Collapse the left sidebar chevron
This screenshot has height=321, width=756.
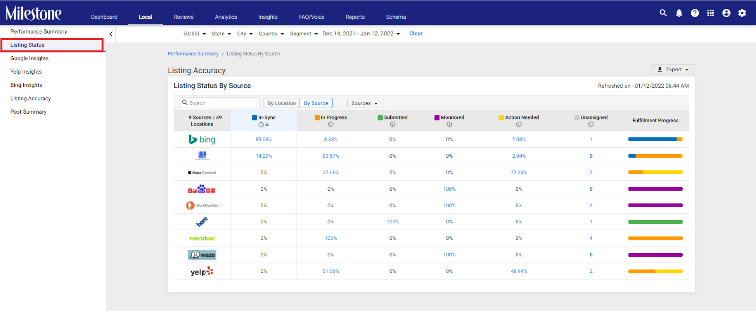(111, 34)
